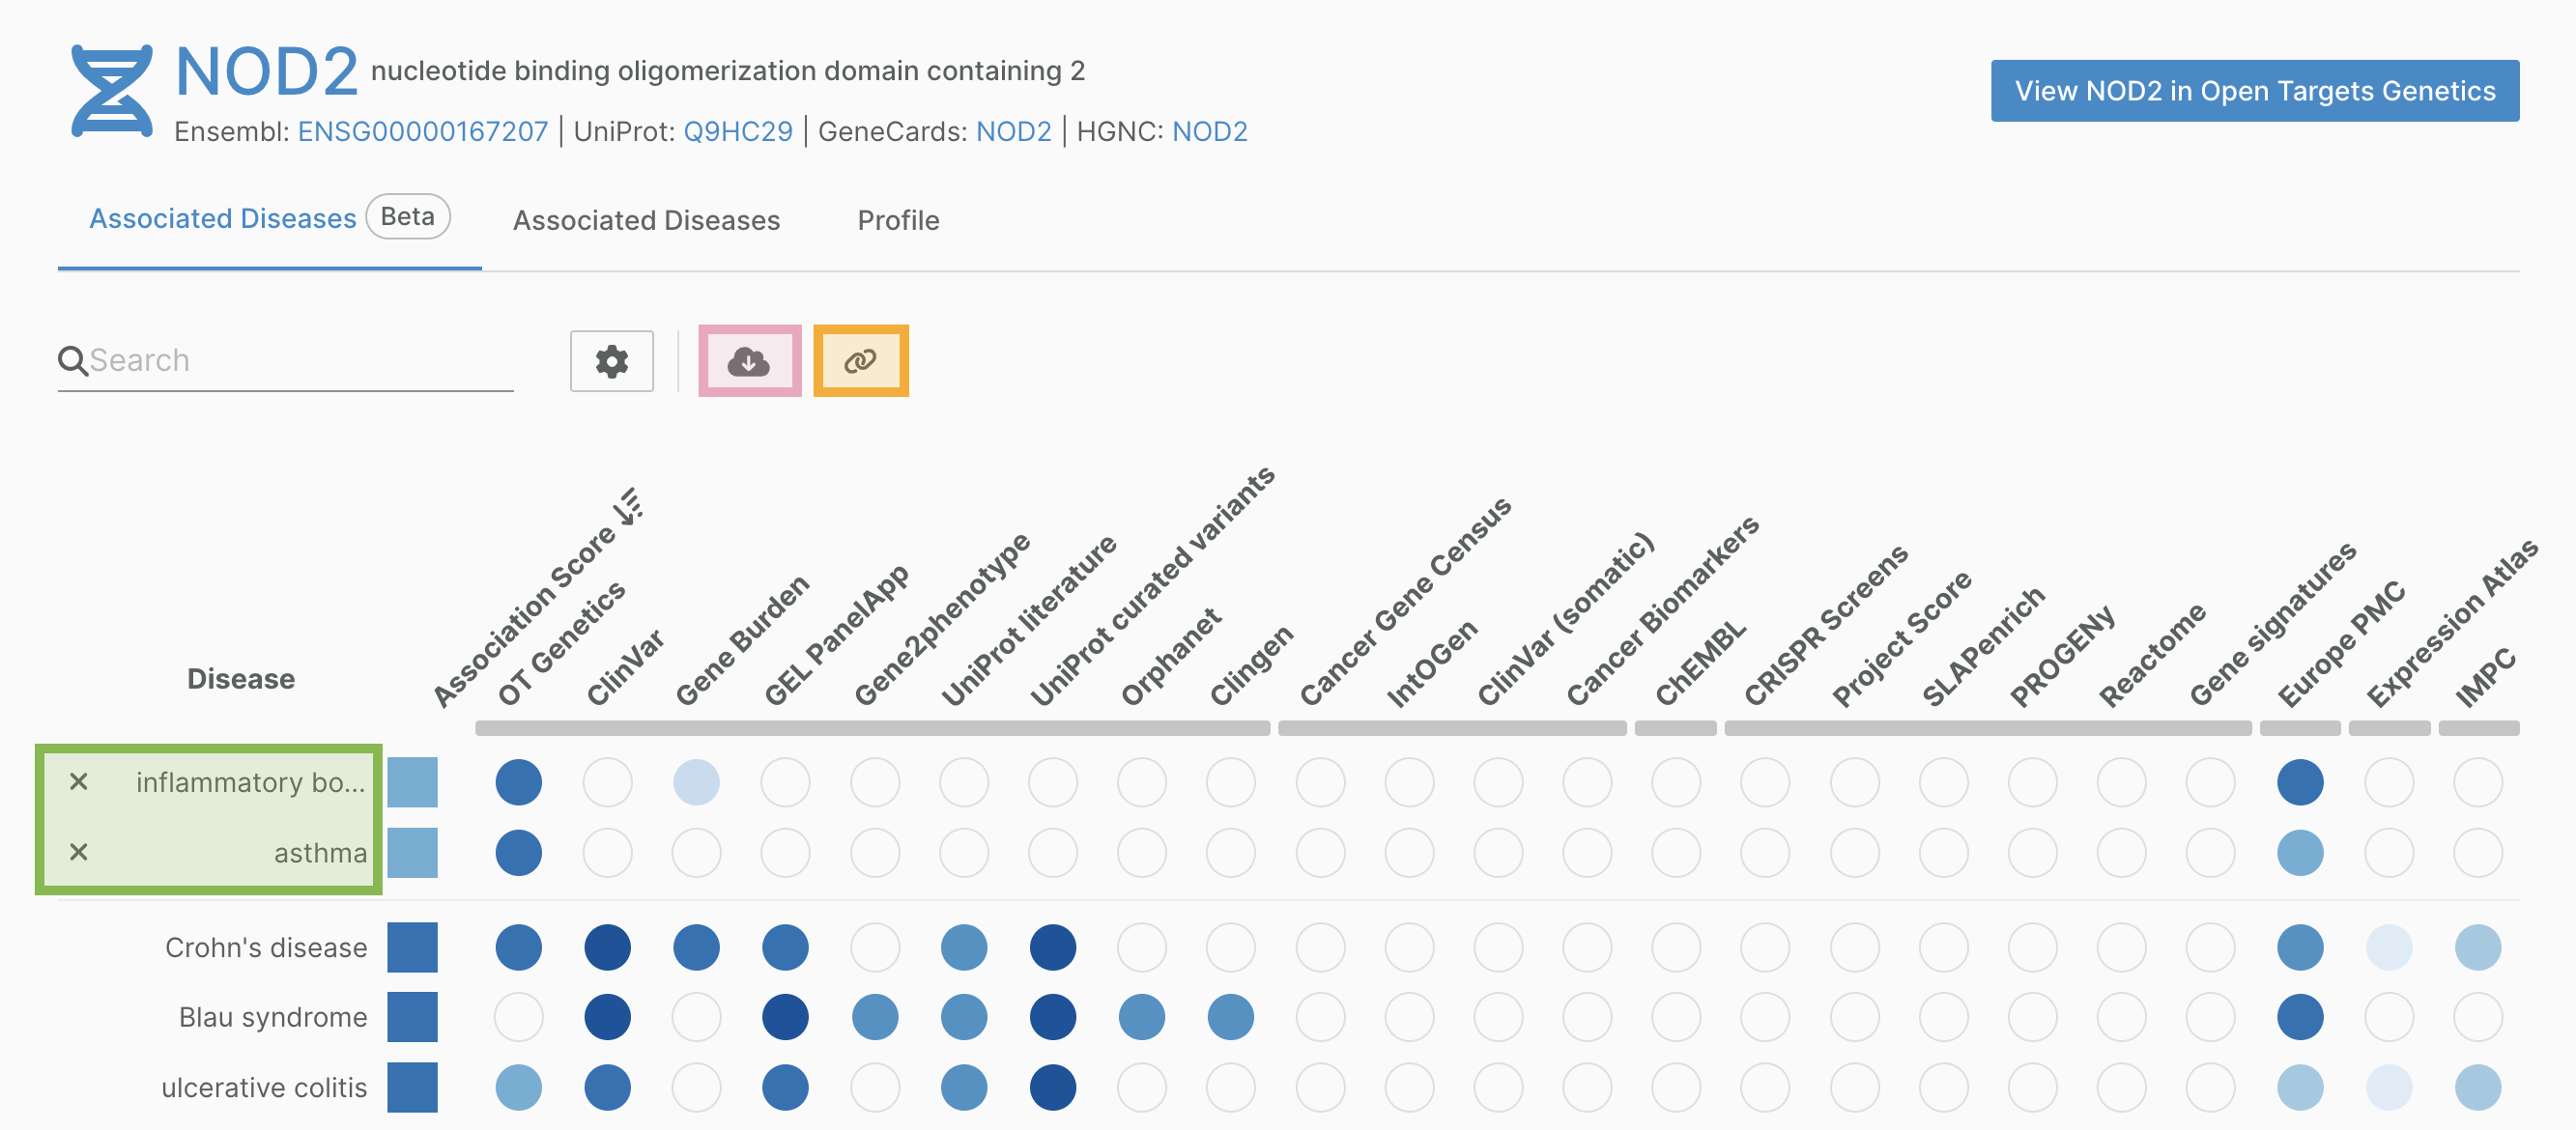The height and width of the screenshot is (1130, 2576).
Task: Click the settings gear icon
Action: 611,360
